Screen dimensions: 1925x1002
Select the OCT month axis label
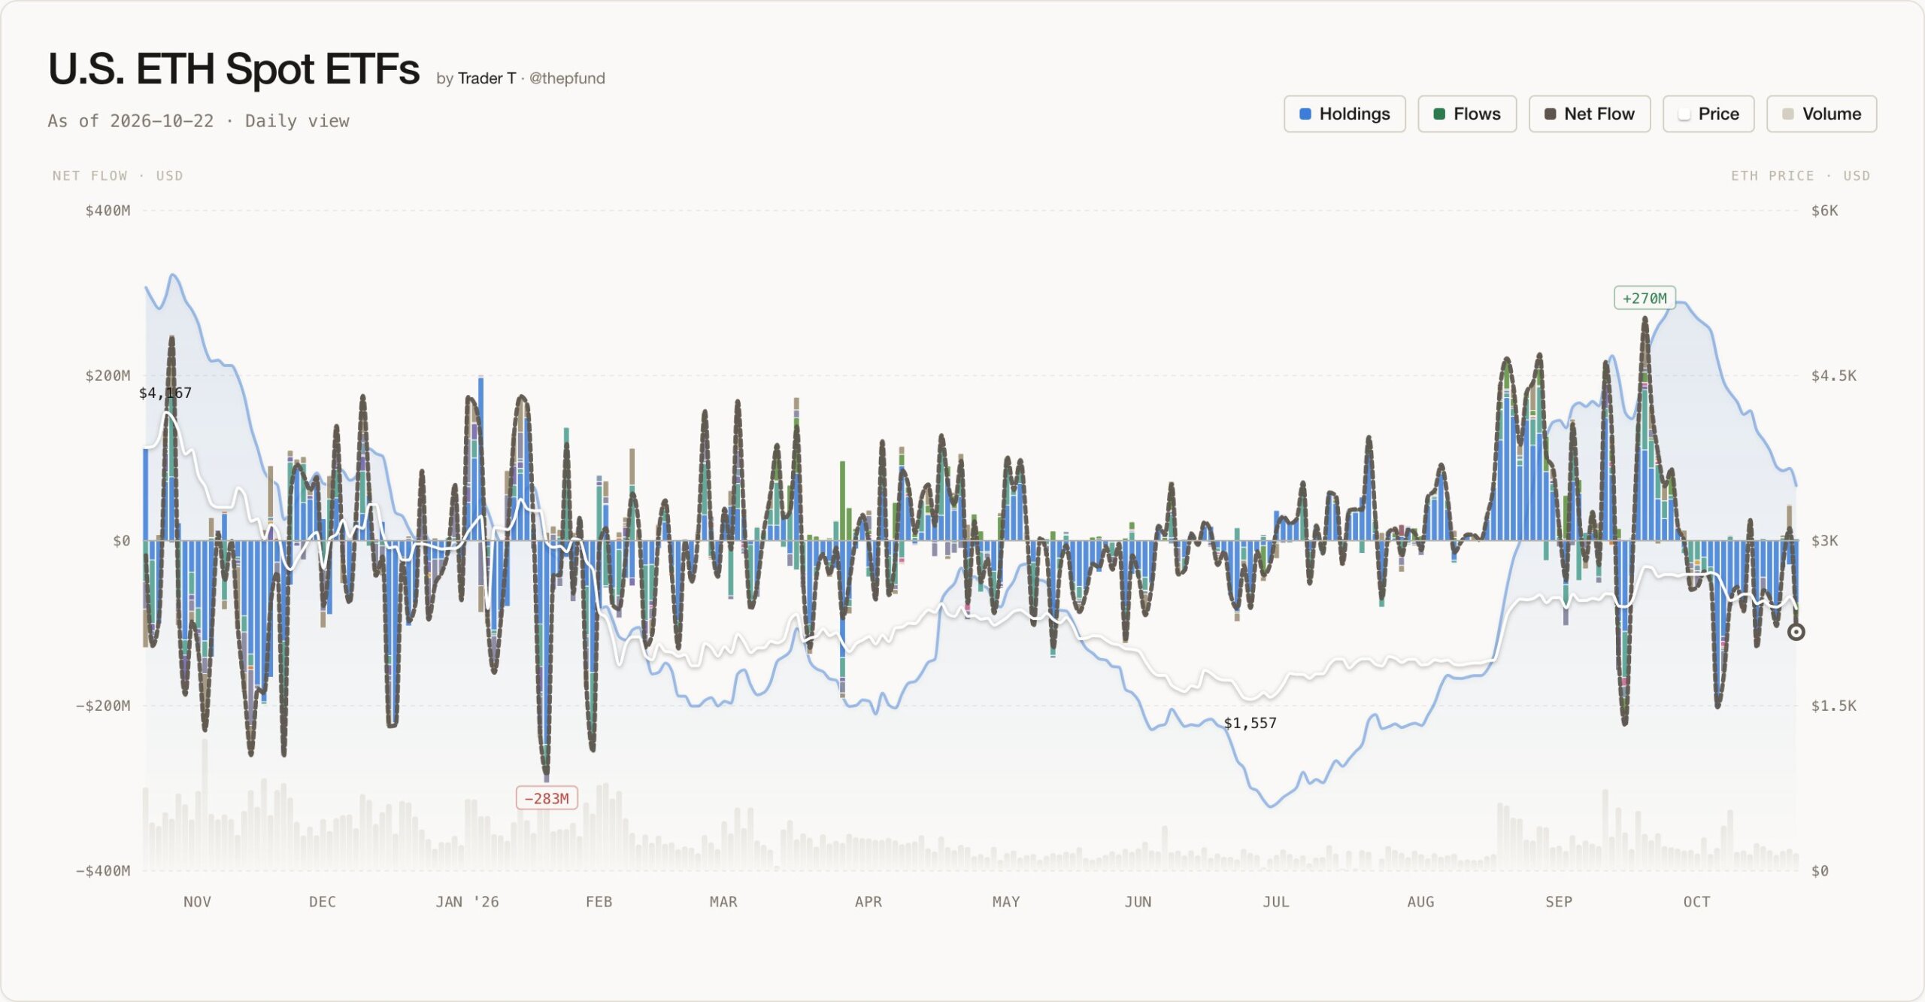1696,901
